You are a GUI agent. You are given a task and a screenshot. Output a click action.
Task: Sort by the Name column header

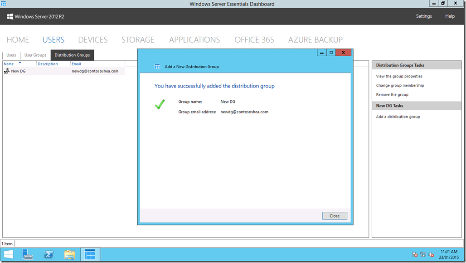pyautogui.click(x=8, y=63)
